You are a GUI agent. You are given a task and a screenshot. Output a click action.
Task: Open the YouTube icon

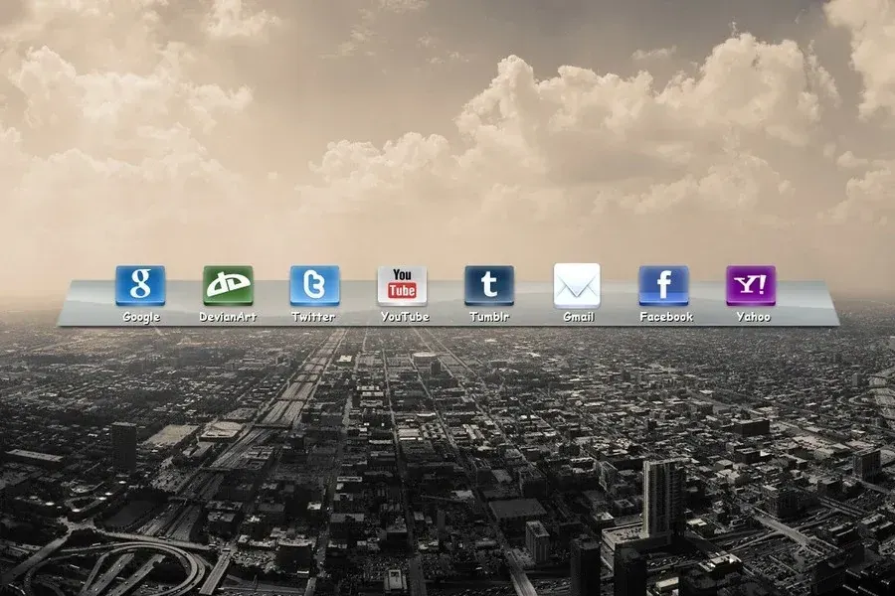pos(402,286)
